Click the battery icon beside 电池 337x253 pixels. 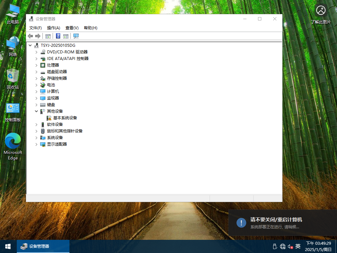(x=43, y=85)
